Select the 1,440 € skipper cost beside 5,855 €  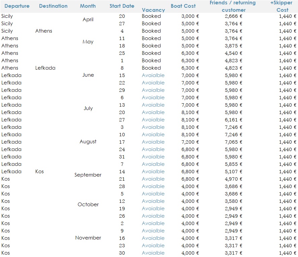tap(288, 164)
